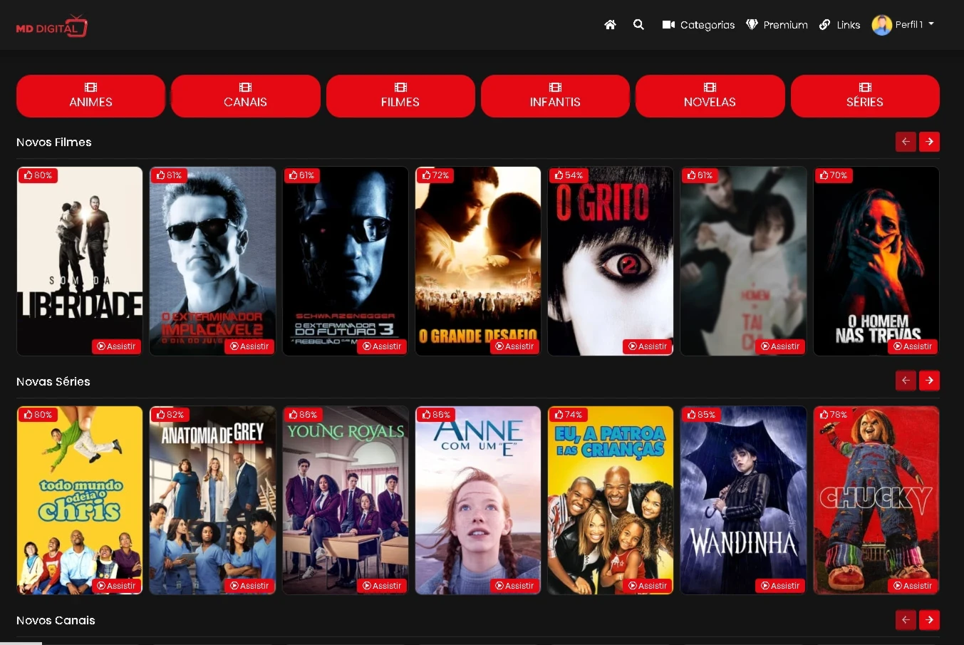Click Assistir on Anne com um E
The width and height of the screenshot is (964, 645).
514,586
